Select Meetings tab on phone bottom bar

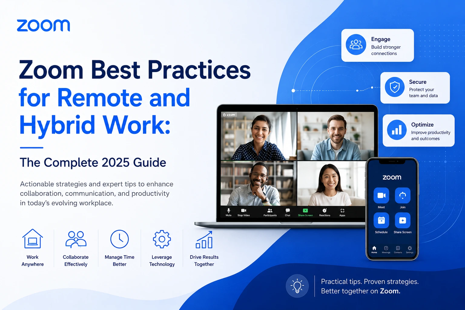point(386,249)
